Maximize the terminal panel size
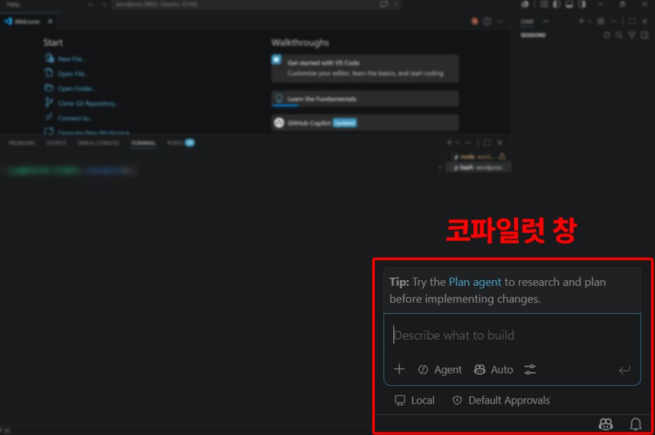The height and width of the screenshot is (435, 655). click(487, 143)
